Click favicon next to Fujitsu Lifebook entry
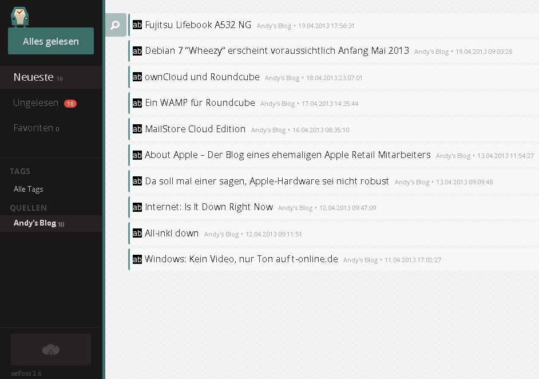The height and width of the screenshot is (379, 539). point(137,25)
